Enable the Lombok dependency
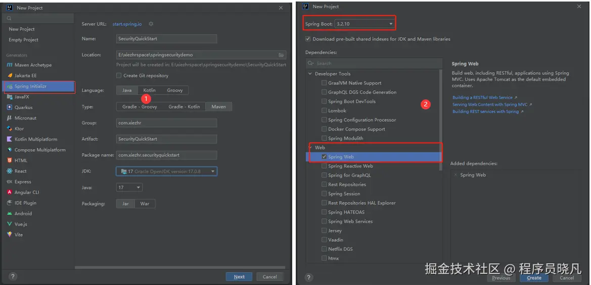This screenshot has width=591, height=285. point(324,110)
